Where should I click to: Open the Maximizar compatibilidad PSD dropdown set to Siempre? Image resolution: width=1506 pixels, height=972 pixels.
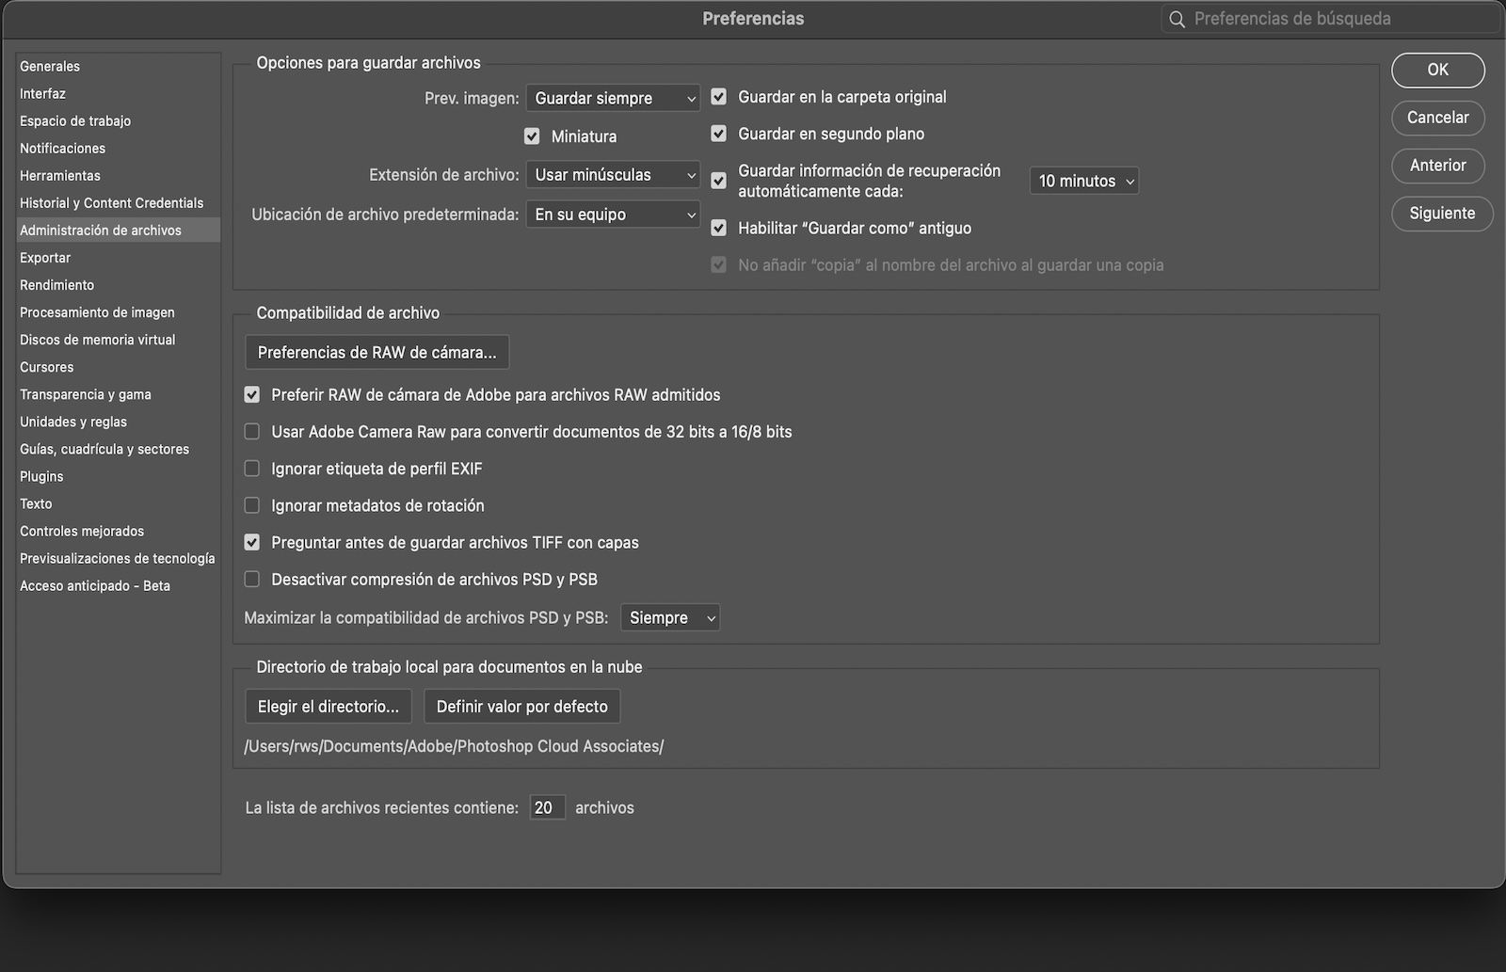coord(669,617)
